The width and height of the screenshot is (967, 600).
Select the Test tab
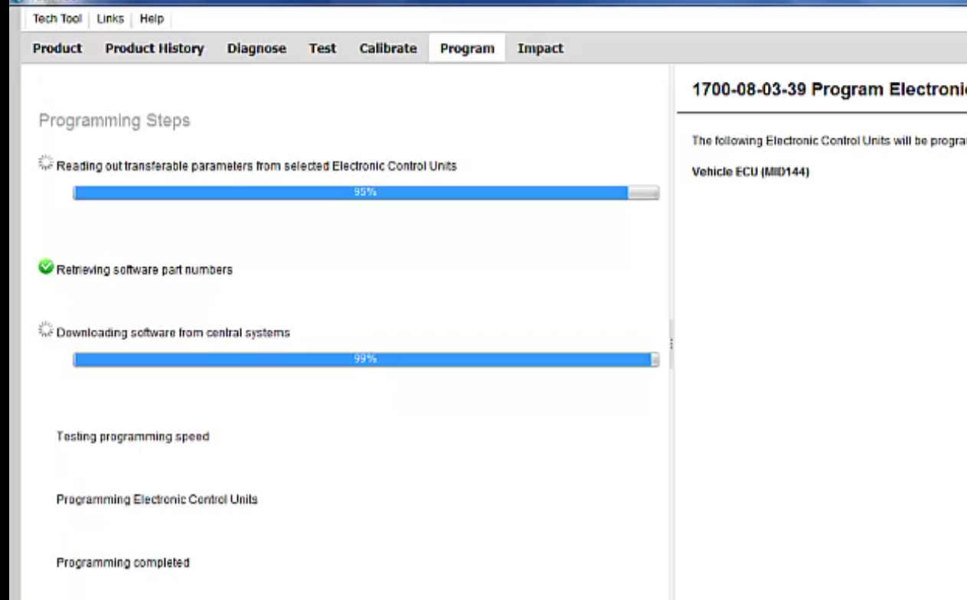click(x=322, y=48)
